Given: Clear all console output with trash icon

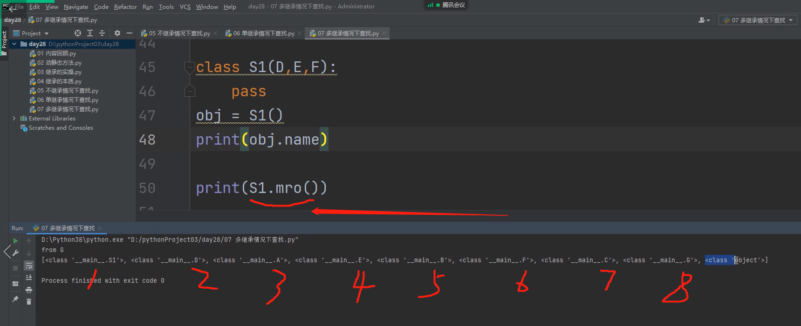Looking at the screenshot, I should click(29, 302).
